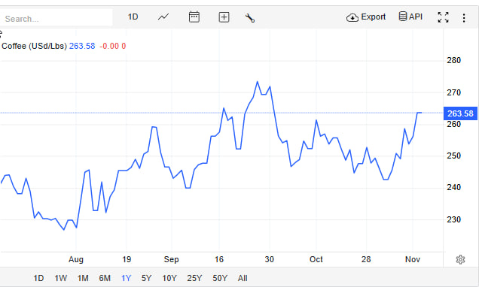Click into the Search input field
The image size is (479, 287).
click(56, 19)
